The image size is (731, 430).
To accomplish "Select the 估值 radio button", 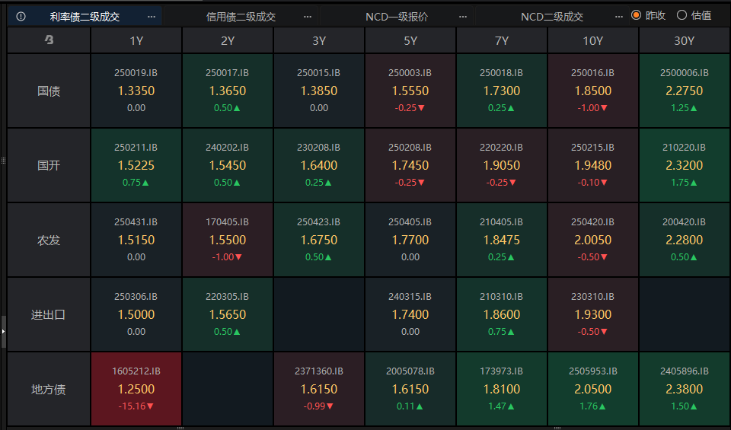I will pyautogui.click(x=682, y=15).
